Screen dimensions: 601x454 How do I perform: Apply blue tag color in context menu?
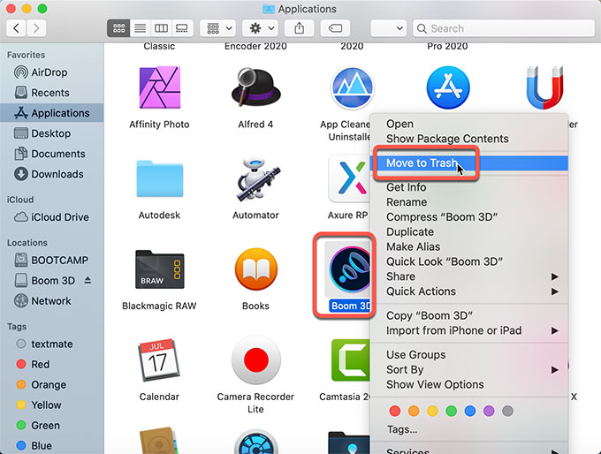(x=470, y=411)
